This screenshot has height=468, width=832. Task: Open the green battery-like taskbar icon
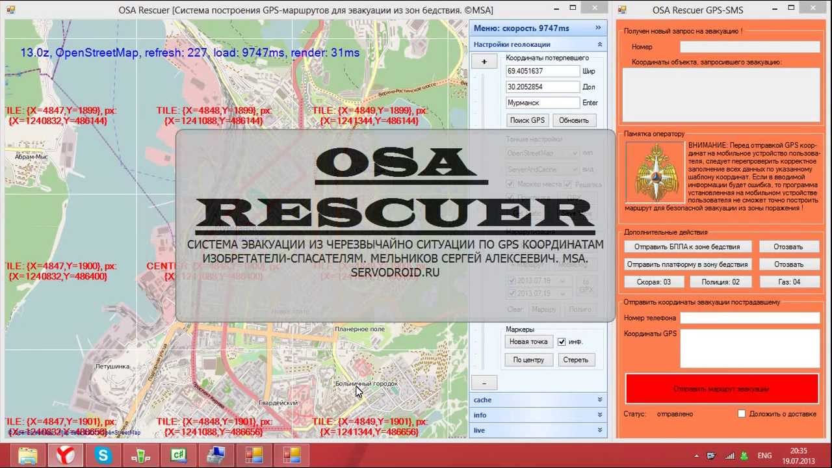(140, 455)
